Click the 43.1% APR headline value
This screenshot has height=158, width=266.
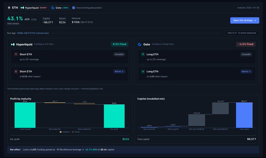[15, 19]
